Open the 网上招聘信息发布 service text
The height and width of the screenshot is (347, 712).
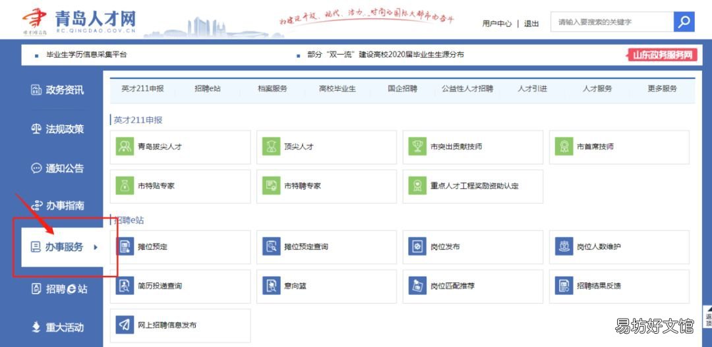167,325
